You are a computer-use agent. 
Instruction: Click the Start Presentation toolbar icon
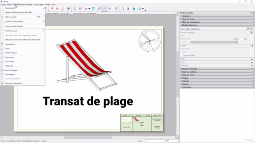point(116,9)
